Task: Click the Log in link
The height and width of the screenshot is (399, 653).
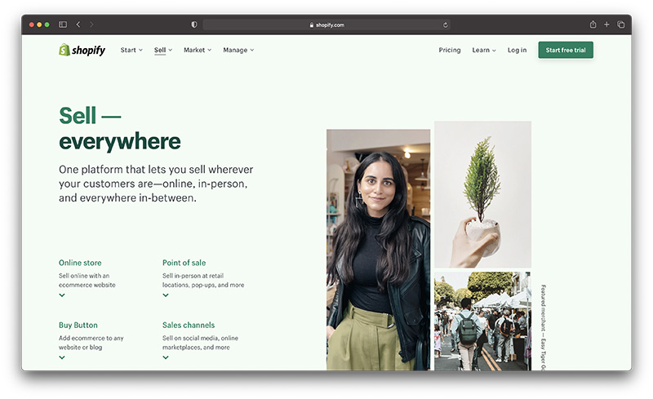Action: (517, 50)
